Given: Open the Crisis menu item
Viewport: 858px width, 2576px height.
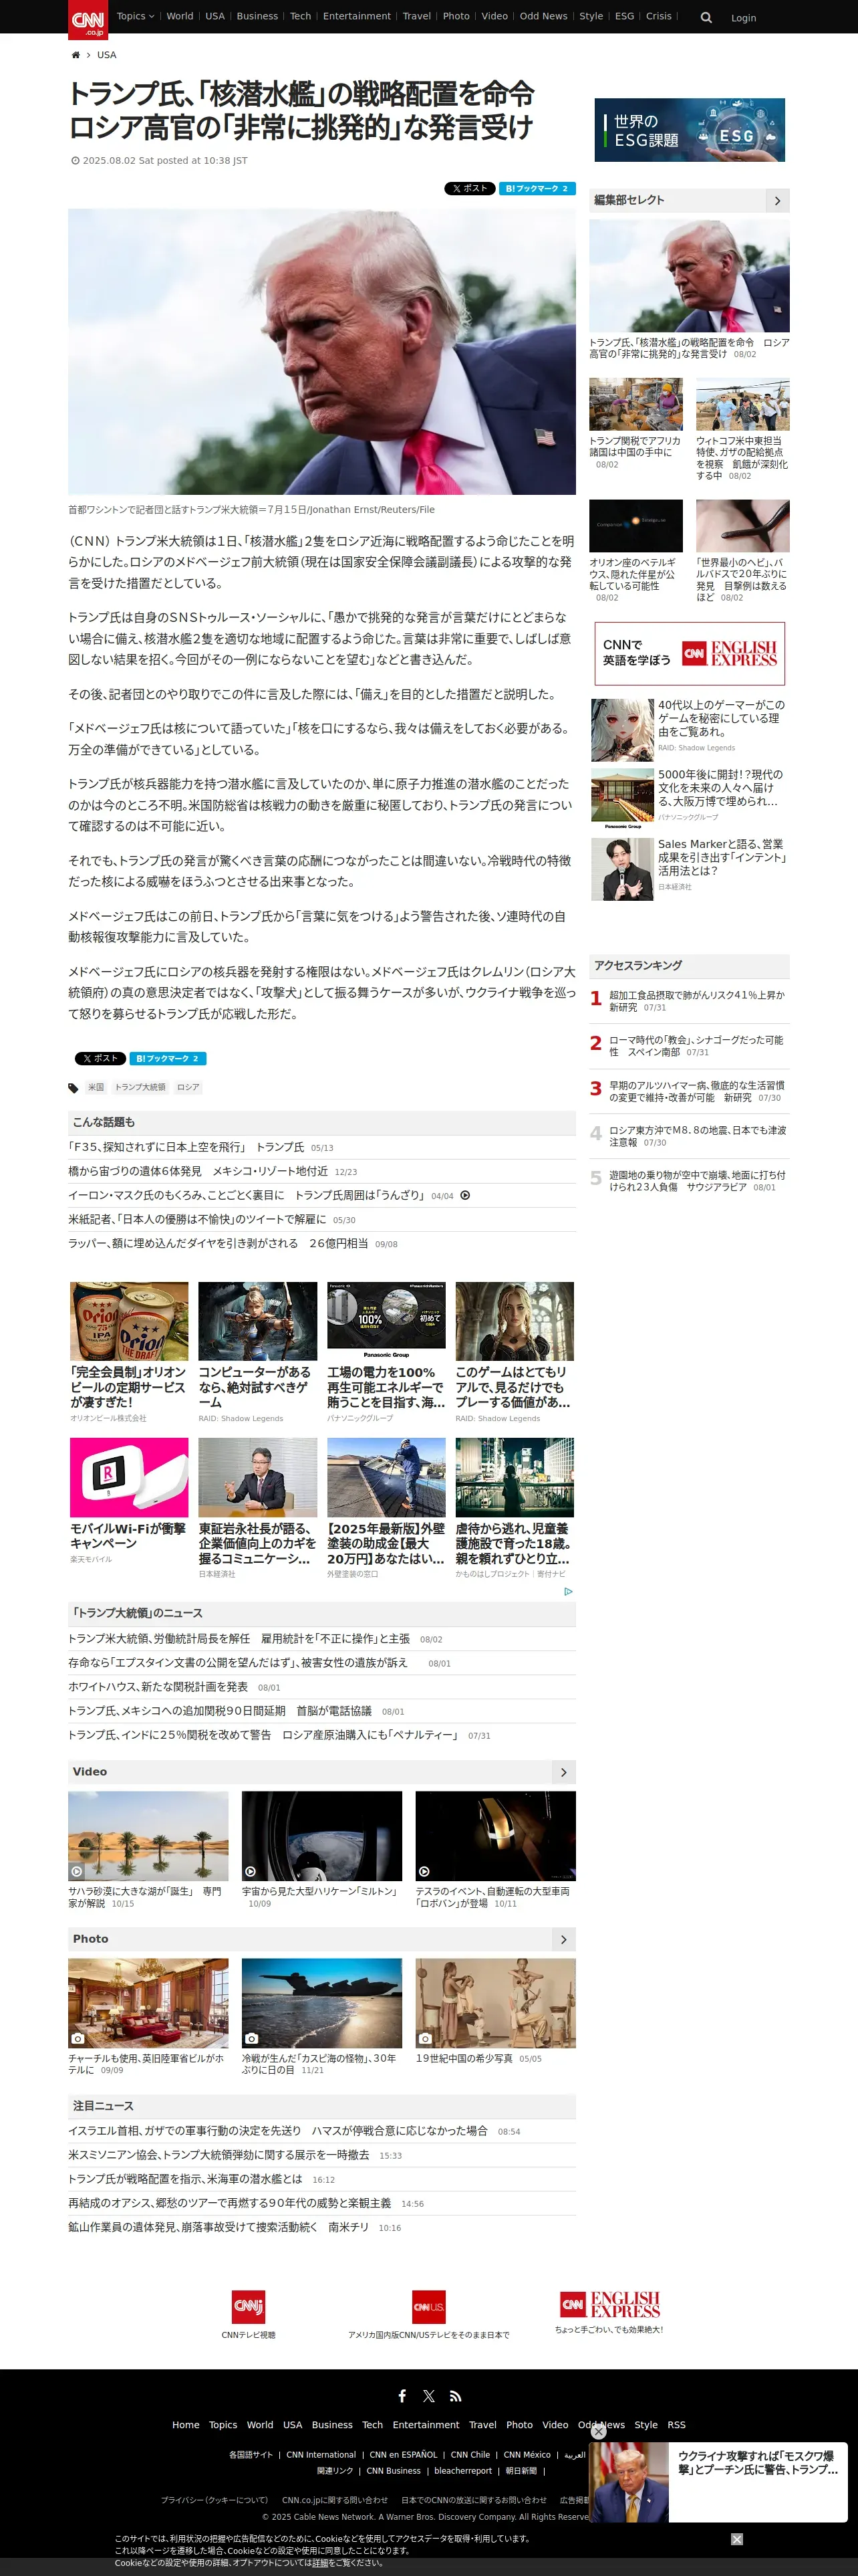Looking at the screenshot, I should [658, 16].
